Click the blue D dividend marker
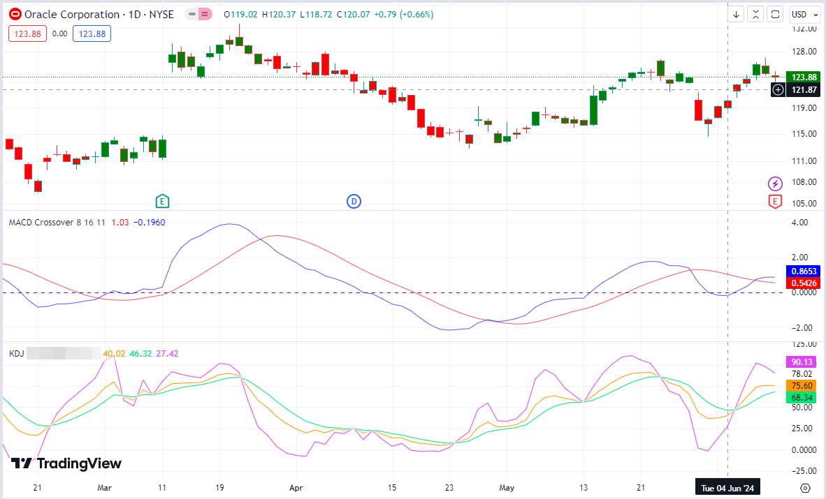The height and width of the screenshot is (499, 826). (354, 201)
